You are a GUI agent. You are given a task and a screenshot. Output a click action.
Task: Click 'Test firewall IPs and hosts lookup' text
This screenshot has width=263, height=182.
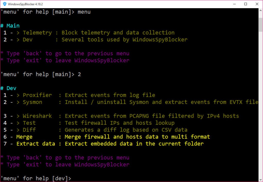[120, 123]
